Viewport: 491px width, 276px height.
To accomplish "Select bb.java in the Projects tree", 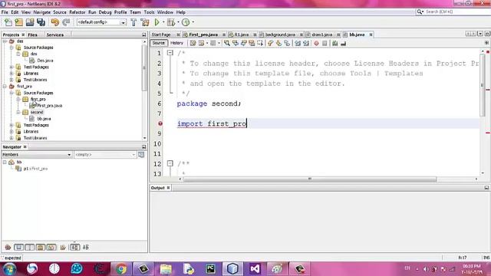I will coord(44,119).
